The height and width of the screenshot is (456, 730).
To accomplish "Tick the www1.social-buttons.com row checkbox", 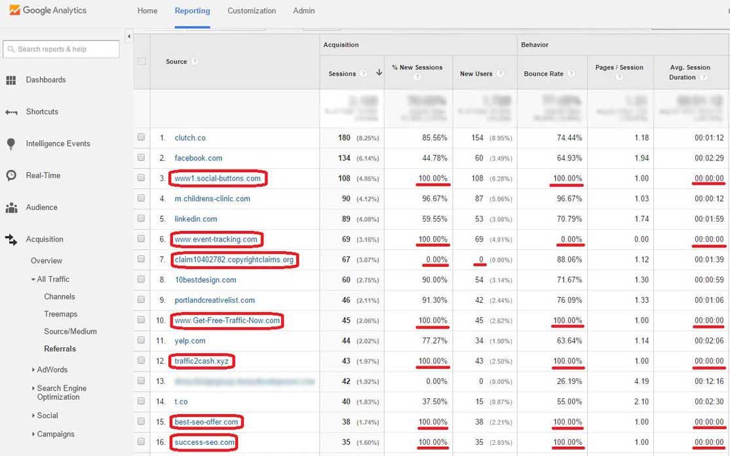I will point(141,177).
